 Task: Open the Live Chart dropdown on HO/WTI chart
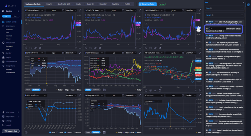coord(131,11)
